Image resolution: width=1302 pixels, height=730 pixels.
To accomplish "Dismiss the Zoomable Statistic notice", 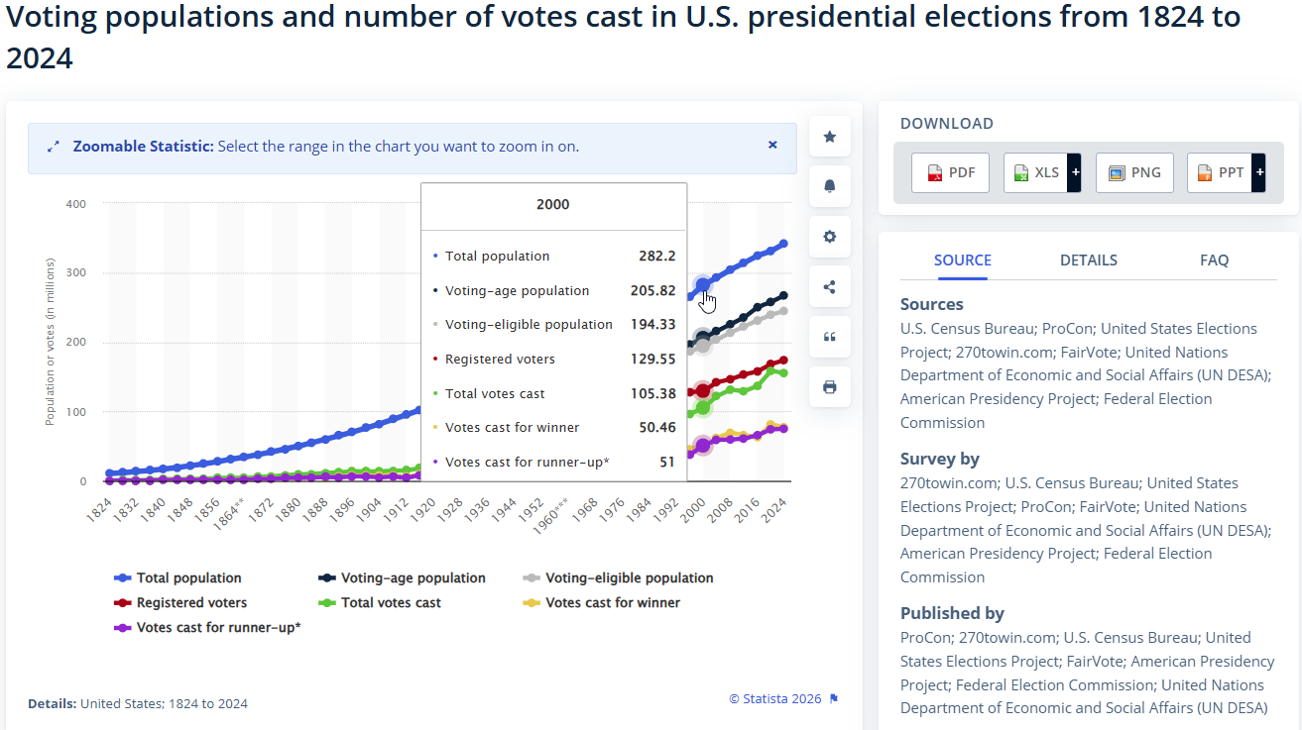I will 772,145.
